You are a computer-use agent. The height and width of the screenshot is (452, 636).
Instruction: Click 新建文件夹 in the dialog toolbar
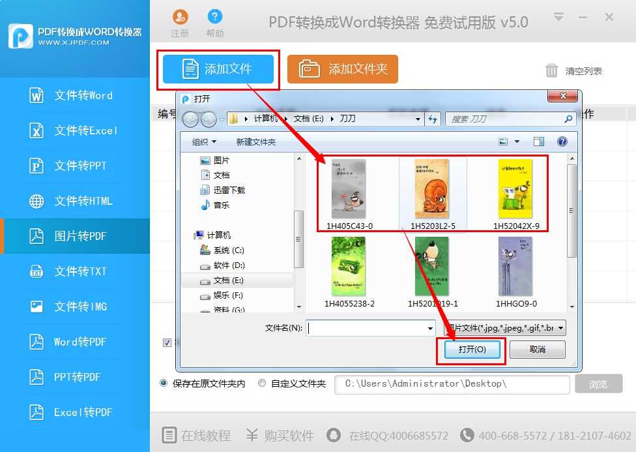256,142
